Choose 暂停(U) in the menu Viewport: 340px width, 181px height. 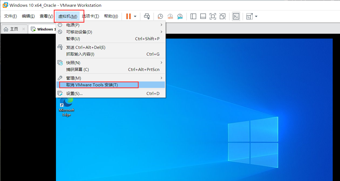[111, 39]
